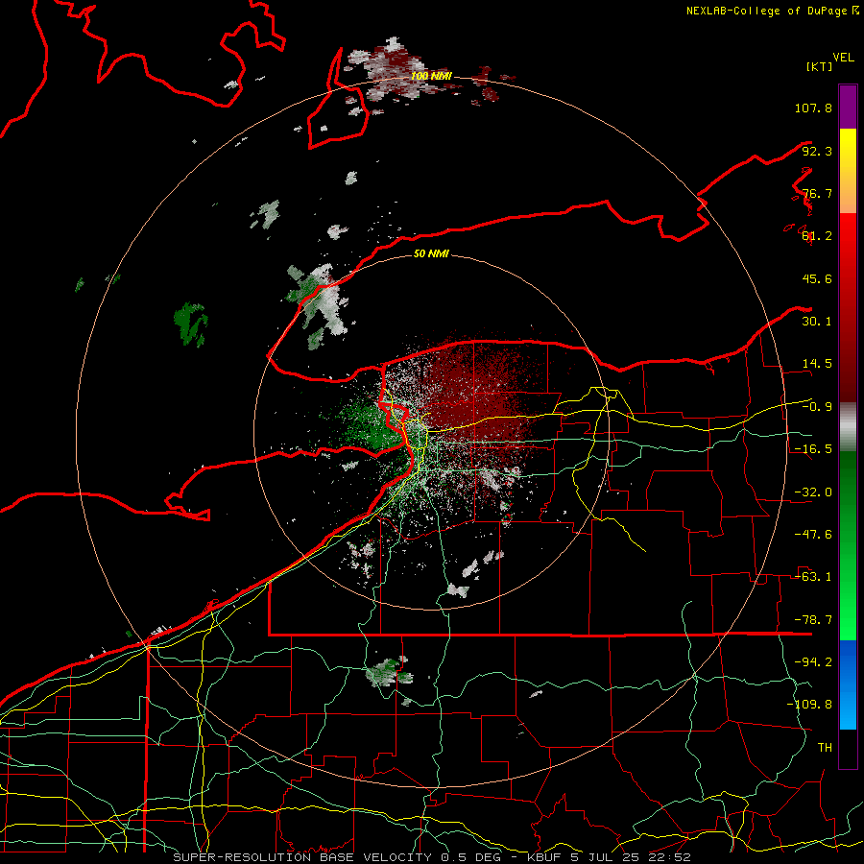864x864 pixels.
Task: Click the -16.5 velocity scale value
Action: click(x=813, y=449)
